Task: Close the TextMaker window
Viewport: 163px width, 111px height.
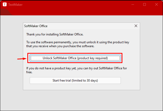Action: tap(156, 4)
